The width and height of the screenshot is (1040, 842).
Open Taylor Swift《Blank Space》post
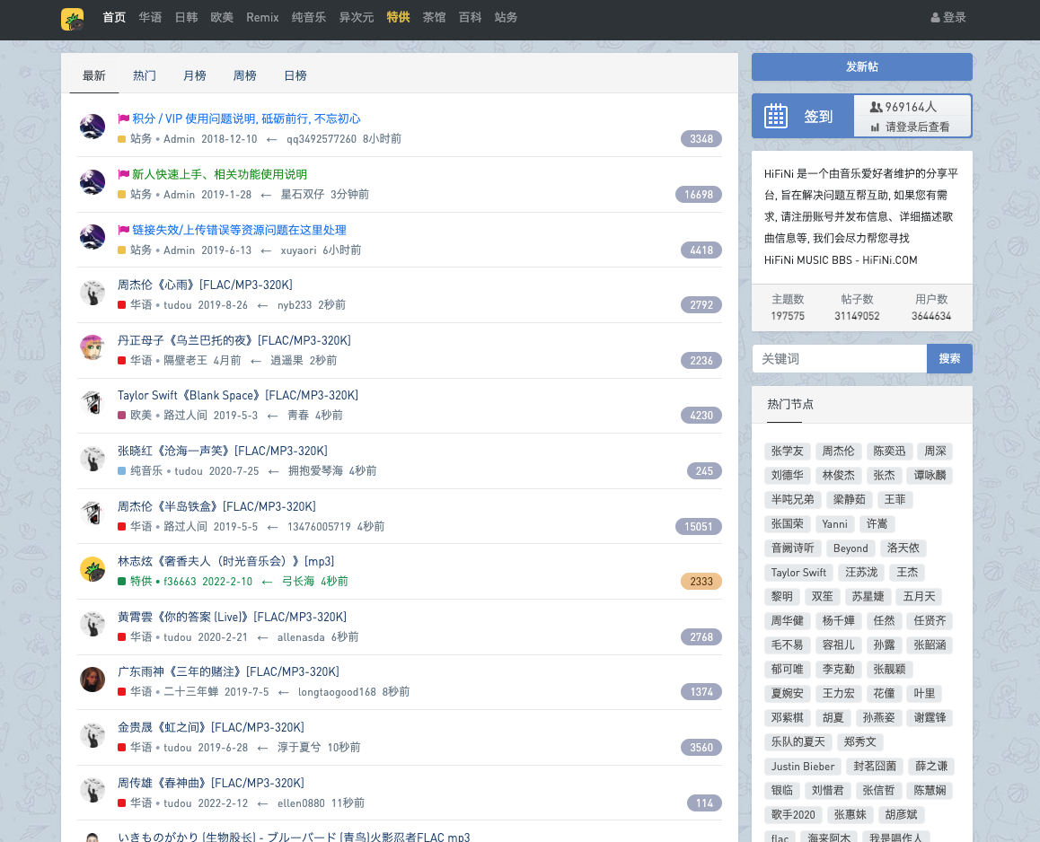coord(238,396)
